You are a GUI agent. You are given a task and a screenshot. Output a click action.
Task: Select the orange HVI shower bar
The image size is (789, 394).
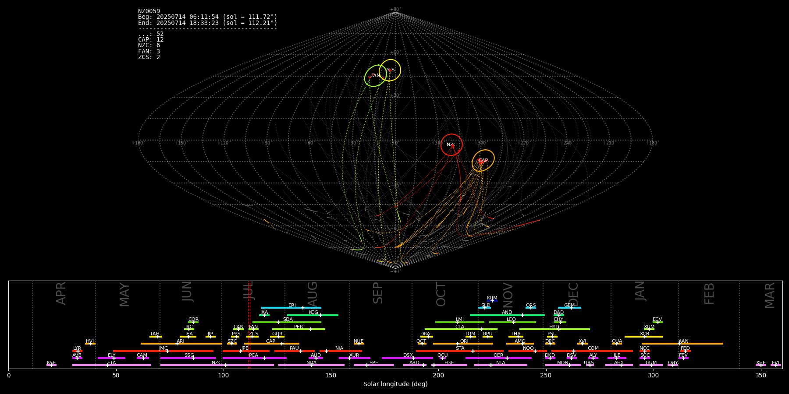click(x=90, y=344)
